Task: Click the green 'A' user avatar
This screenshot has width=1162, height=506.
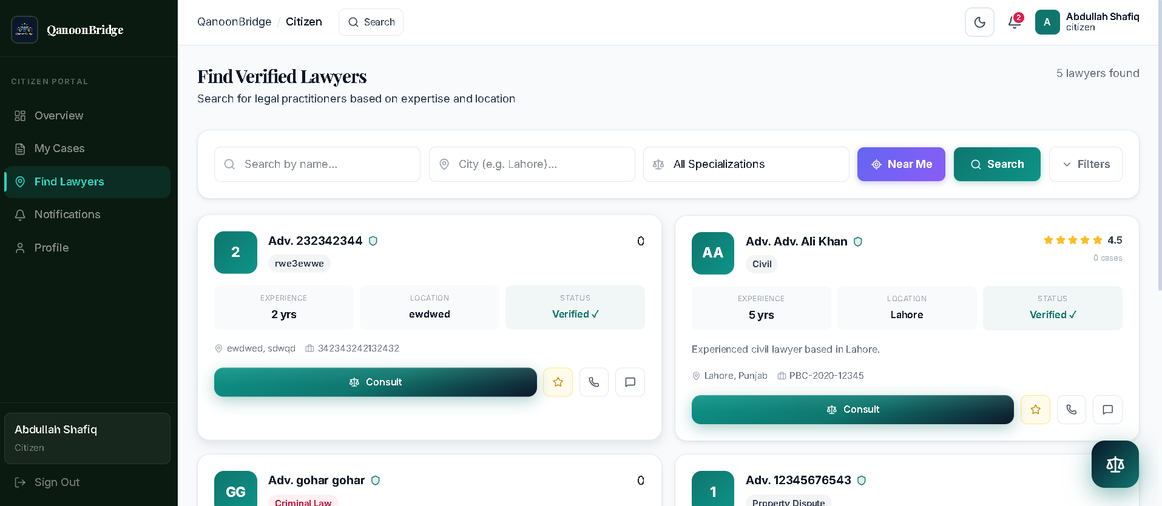Action: [1047, 22]
